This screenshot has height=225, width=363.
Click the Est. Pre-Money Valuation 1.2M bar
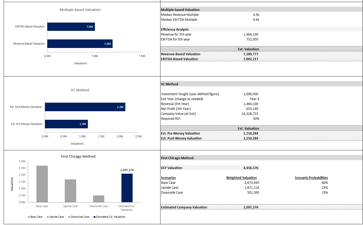(x=66, y=124)
